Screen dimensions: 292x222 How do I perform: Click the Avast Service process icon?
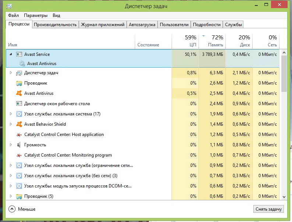click(19, 54)
